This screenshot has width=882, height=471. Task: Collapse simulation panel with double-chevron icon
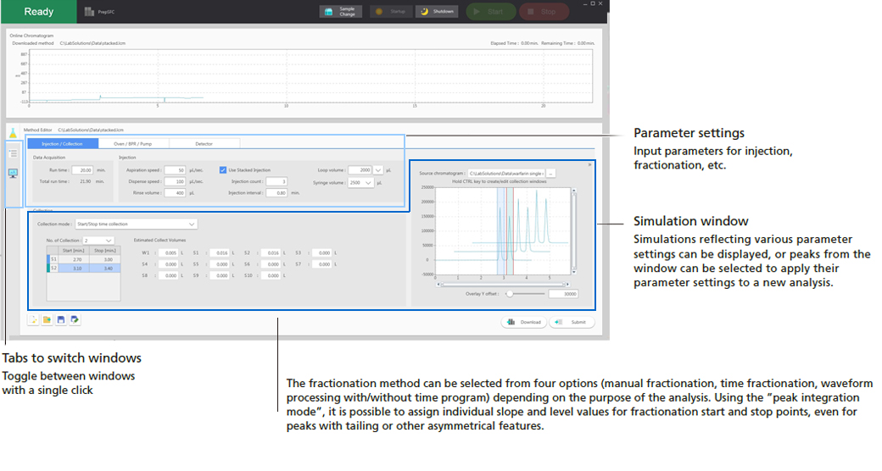pyautogui.click(x=589, y=163)
